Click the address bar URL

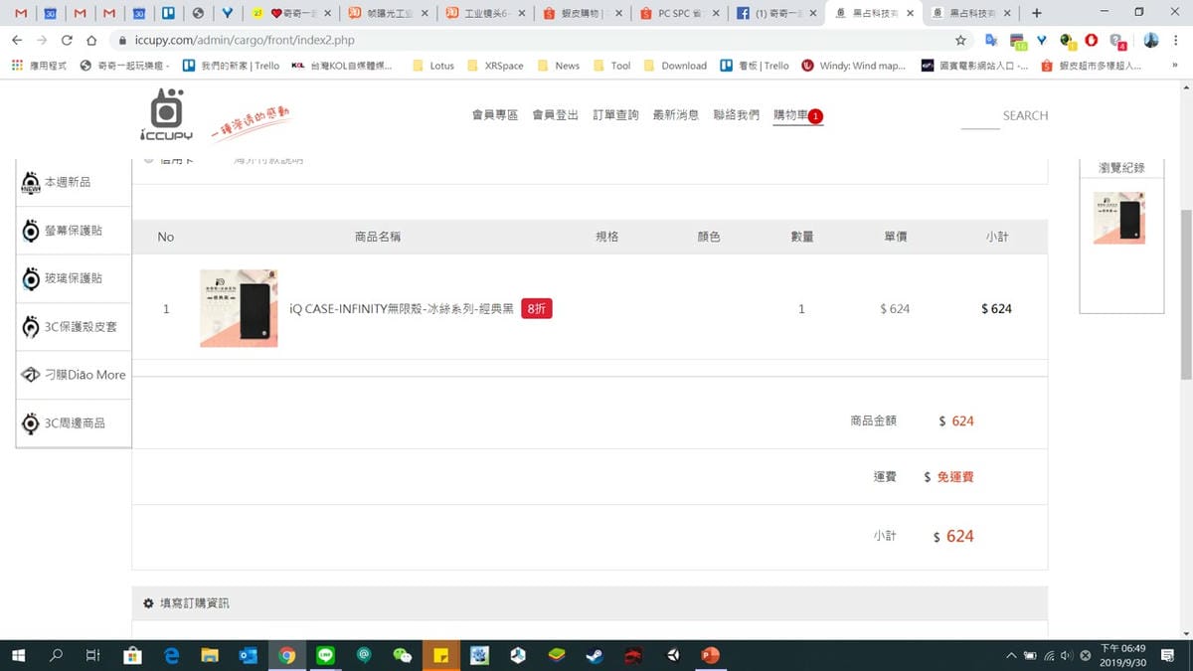[245, 41]
